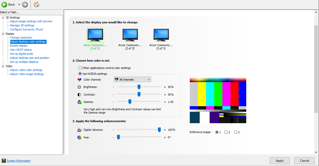Click the Contrast plus sign

tap(165, 95)
